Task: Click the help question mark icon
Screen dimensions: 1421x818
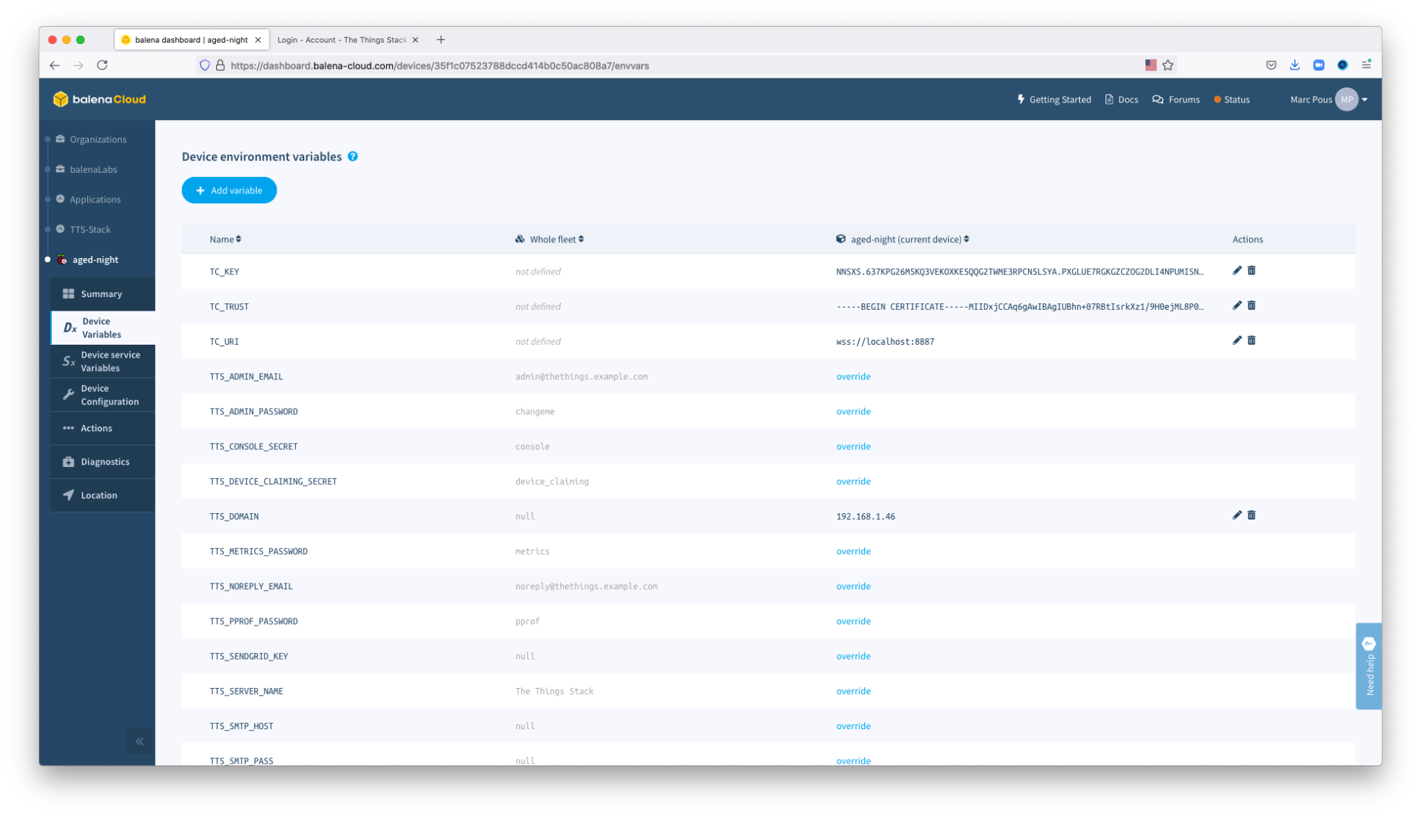Action: (x=353, y=156)
